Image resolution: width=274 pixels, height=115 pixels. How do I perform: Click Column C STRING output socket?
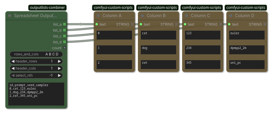tap(221, 24)
